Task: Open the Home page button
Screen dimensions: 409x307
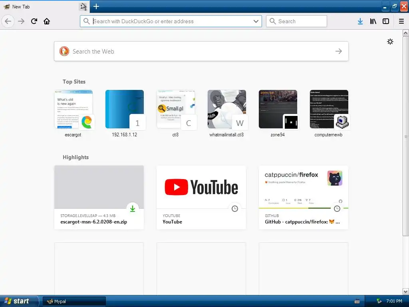Action: (x=47, y=21)
